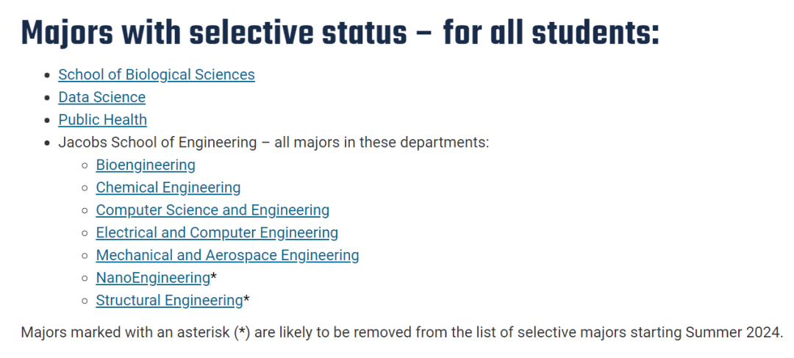Open the Data Science link
This screenshot has height=358, width=794.
tap(101, 97)
